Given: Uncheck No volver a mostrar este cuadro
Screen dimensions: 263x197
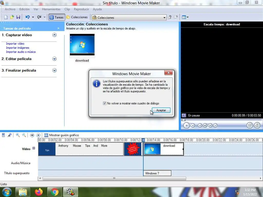Looking at the screenshot, I should click(x=105, y=103).
